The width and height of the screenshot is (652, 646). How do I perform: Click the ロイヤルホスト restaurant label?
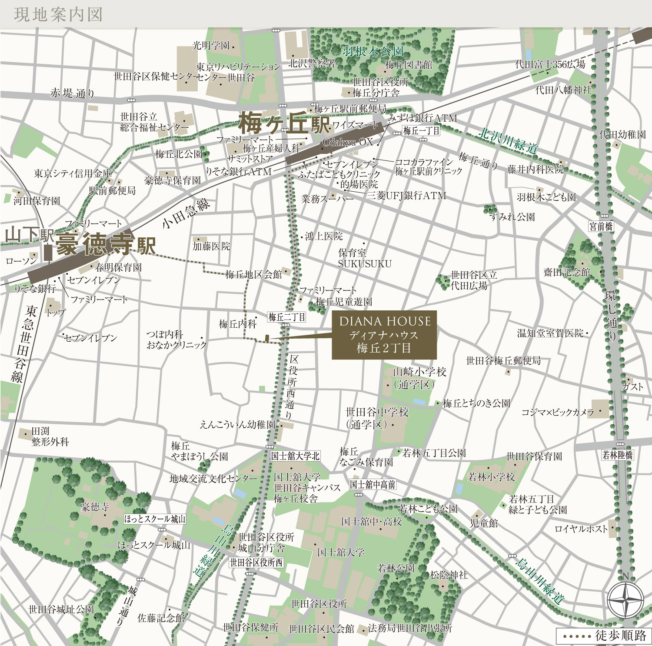581,529
